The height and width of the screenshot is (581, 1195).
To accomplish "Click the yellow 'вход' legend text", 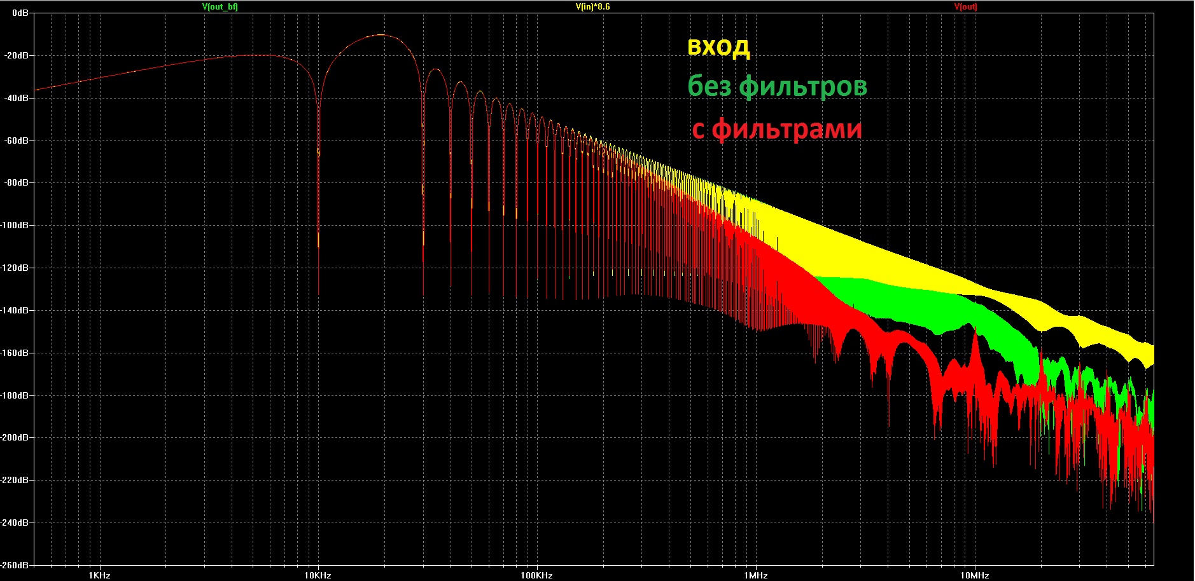I will coord(718,48).
